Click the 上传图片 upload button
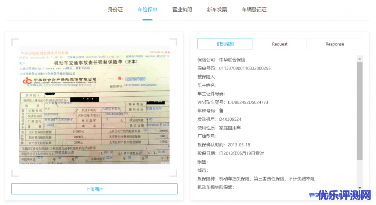This screenshot has width=376, height=205. click(94, 189)
